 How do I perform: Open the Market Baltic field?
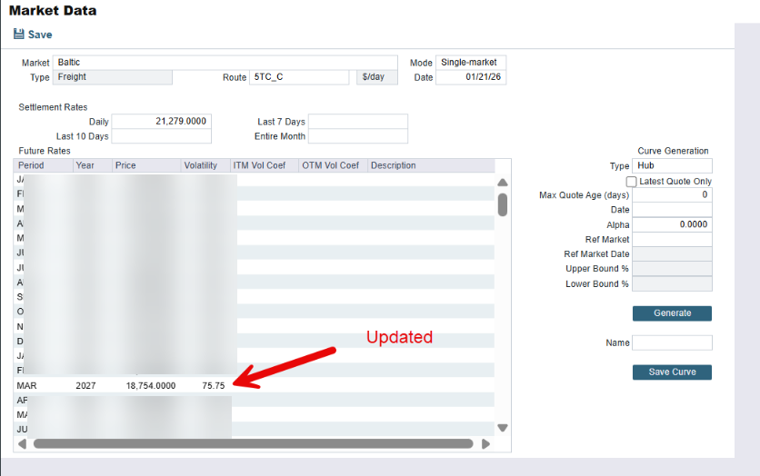pyautogui.click(x=225, y=63)
